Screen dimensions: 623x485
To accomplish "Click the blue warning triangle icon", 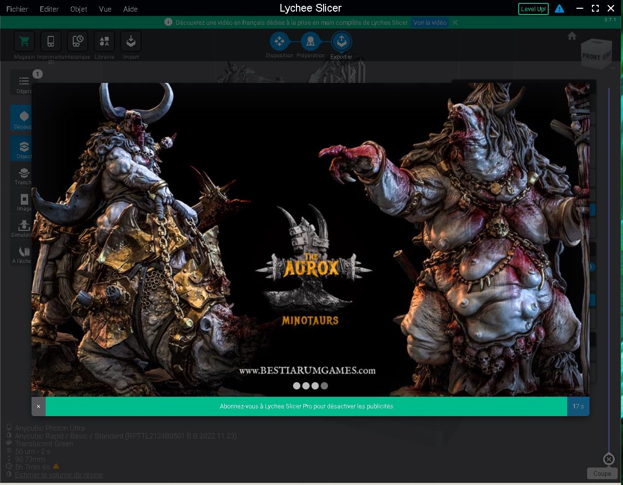I will 559,9.
